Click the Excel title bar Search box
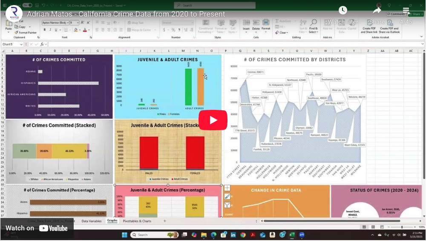The image size is (426, 241). click(x=215, y=5)
